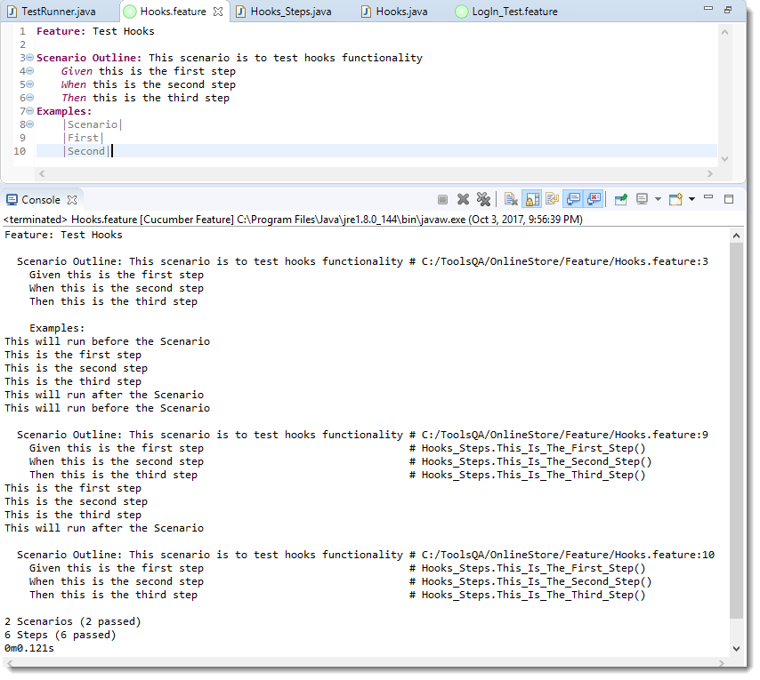Clear the Console output
The width and height of the screenshot is (760, 680).
[x=511, y=199]
